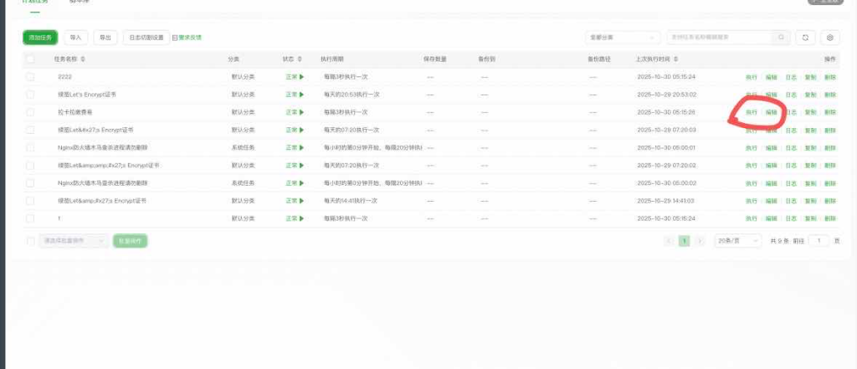The height and width of the screenshot is (369, 857).
Task: Click the 需求反馈 feedback icon
Action: pos(175,38)
